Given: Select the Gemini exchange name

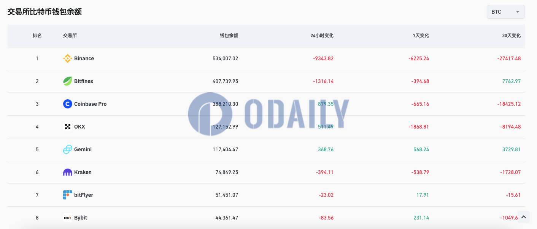Looking at the screenshot, I should click(x=83, y=149).
